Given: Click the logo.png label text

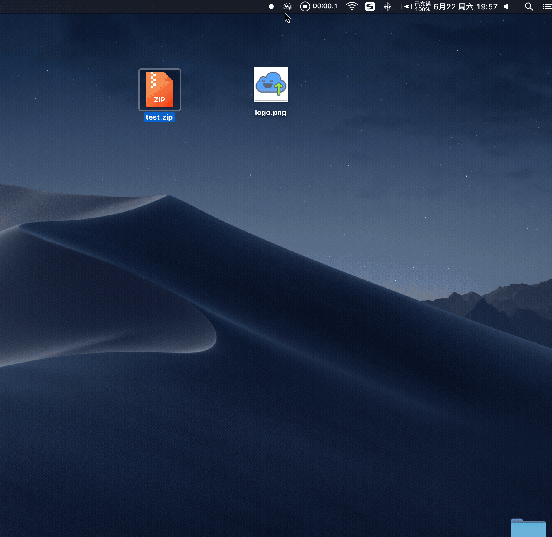Looking at the screenshot, I should [270, 112].
